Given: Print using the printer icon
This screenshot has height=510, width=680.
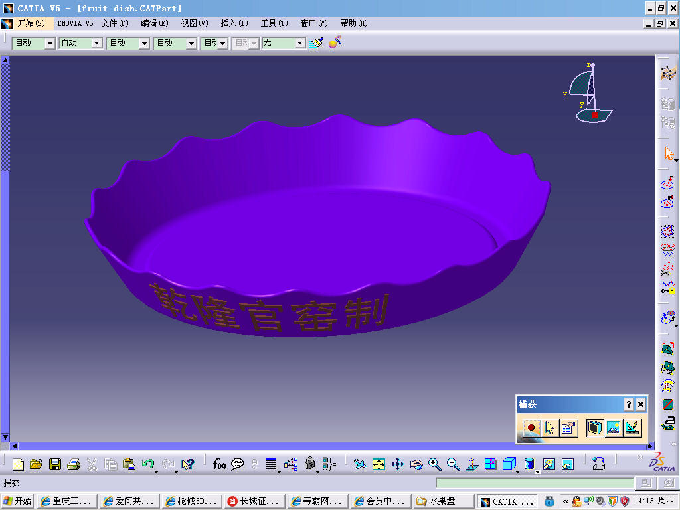Looking at the screenshot, I should point(73,464).
